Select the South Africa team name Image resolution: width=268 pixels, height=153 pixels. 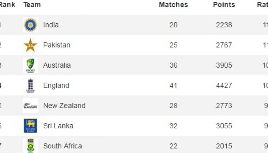(62, 146)
